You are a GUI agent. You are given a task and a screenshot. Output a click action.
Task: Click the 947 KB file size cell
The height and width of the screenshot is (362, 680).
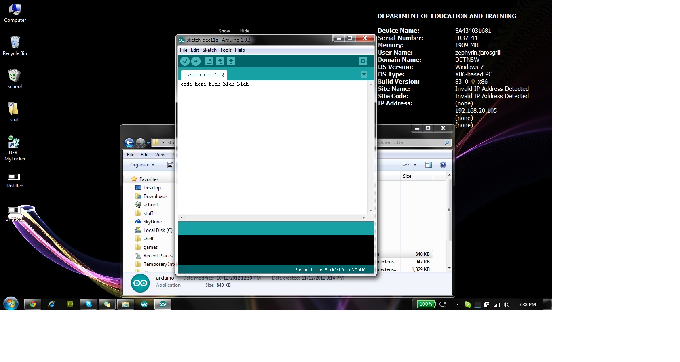(x=422, y=262)
